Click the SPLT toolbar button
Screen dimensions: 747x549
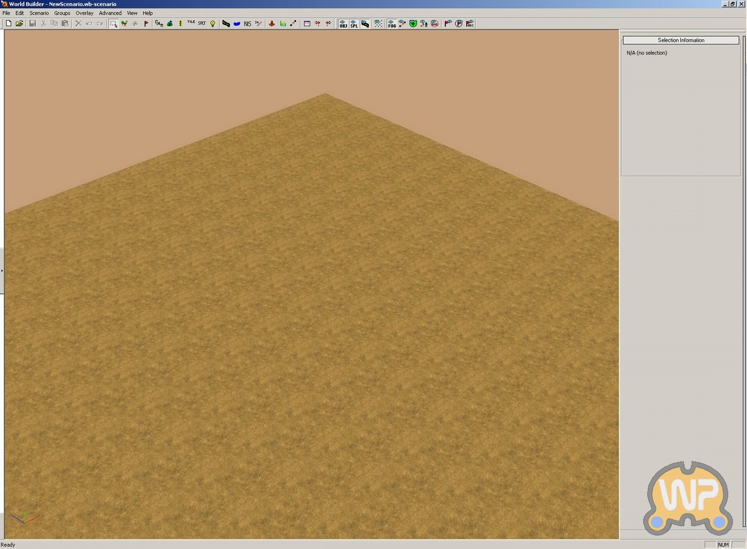pyautogui.click(x=201, y=23)
